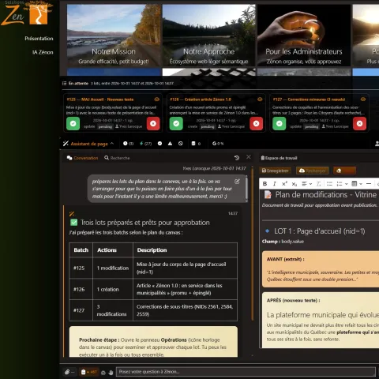This screenshot has width=379, height=379.
Task: Open the warning triangle indicator
Action: point(170,144)
